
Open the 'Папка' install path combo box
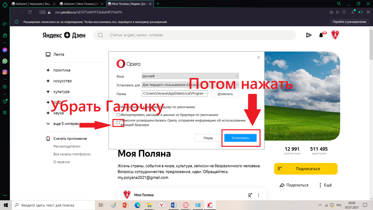[175, 93]
